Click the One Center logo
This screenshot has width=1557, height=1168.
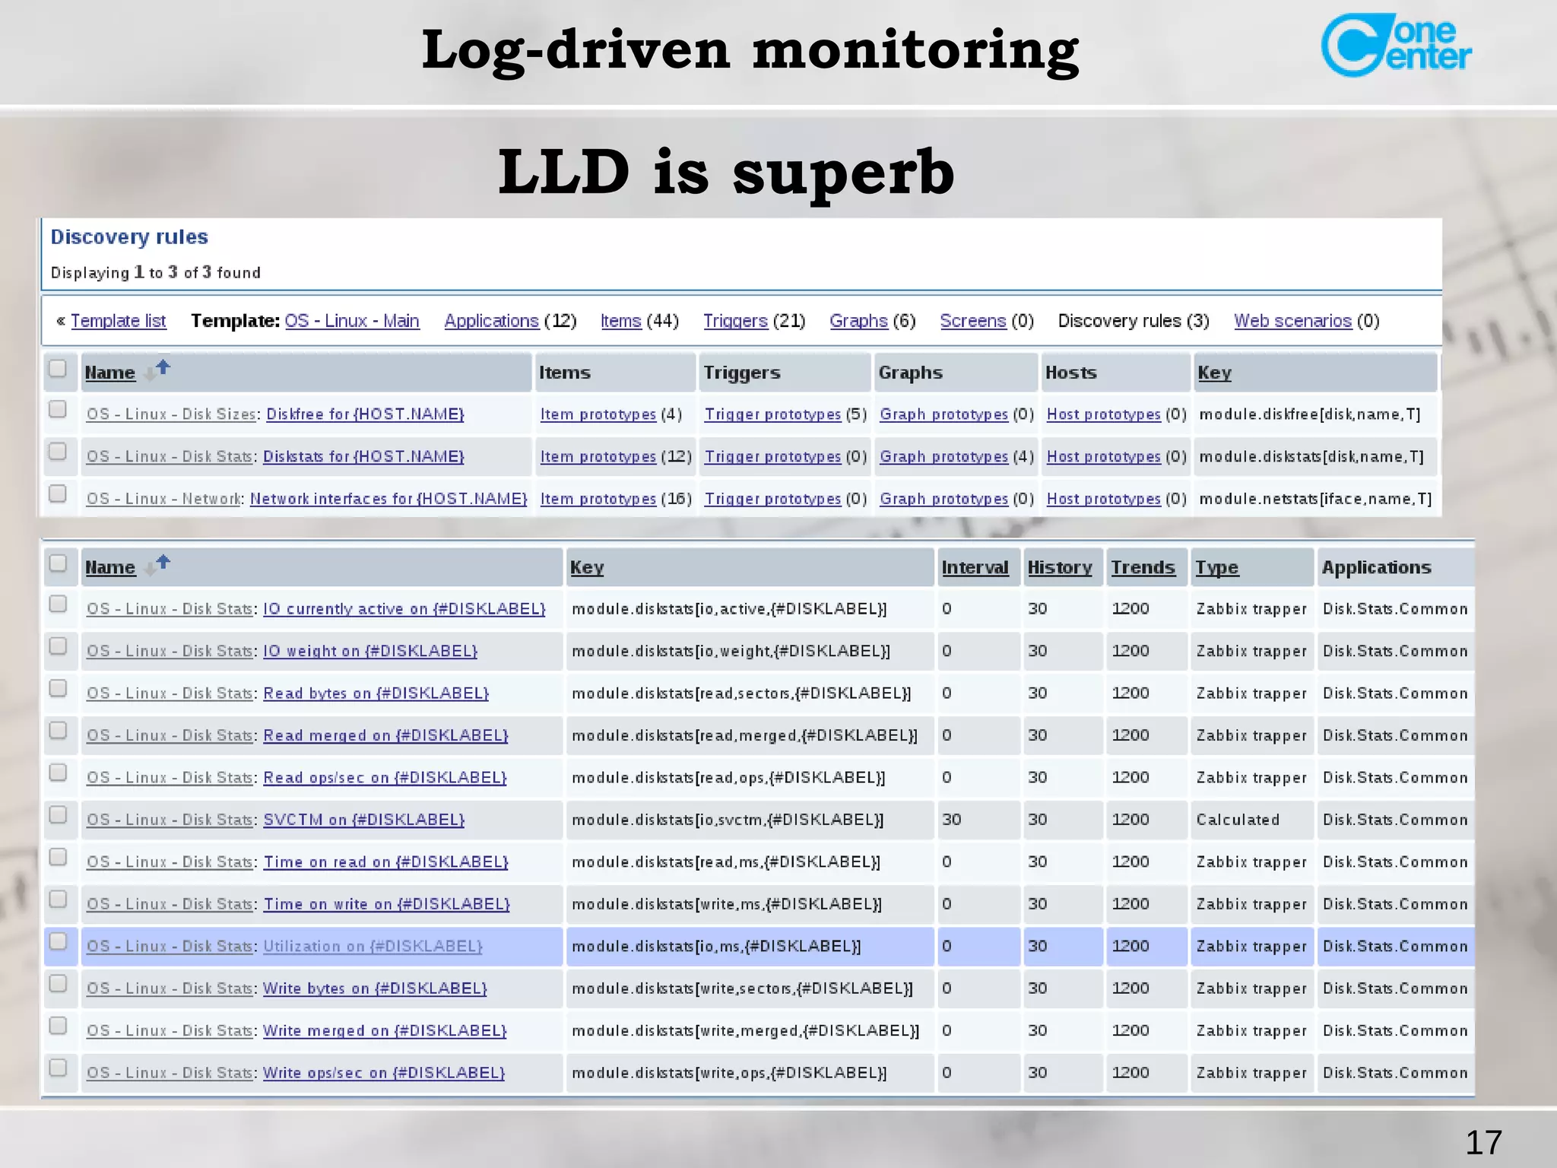tap(1396, 46)
